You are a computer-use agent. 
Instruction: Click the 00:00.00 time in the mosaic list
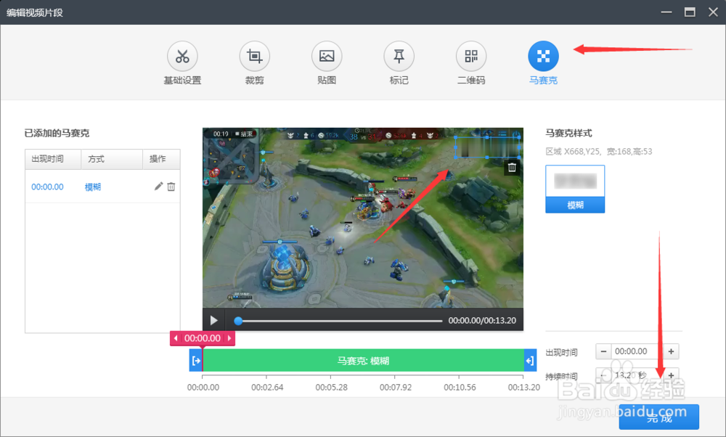coord(47,187)
